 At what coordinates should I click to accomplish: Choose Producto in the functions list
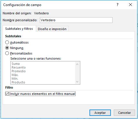[x=18, y=82]
